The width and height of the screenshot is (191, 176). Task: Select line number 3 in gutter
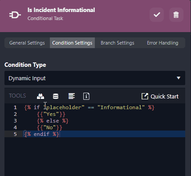click(15, 121)
